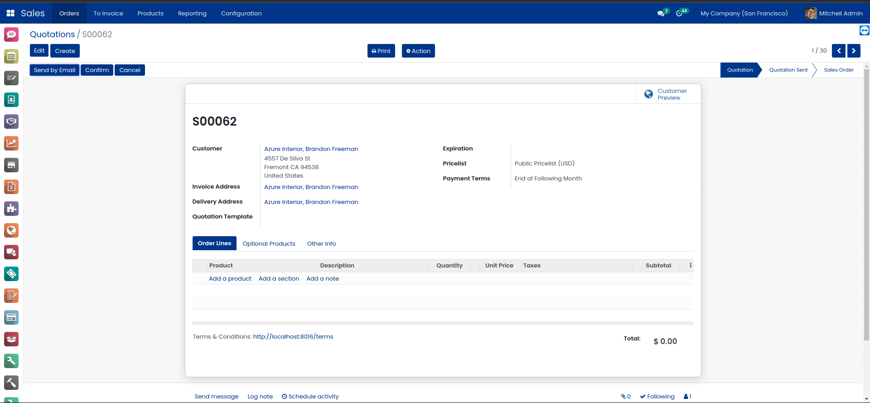Click the Sales Order status stage
This screenshot has width=870, height=403.
(838, 70)
